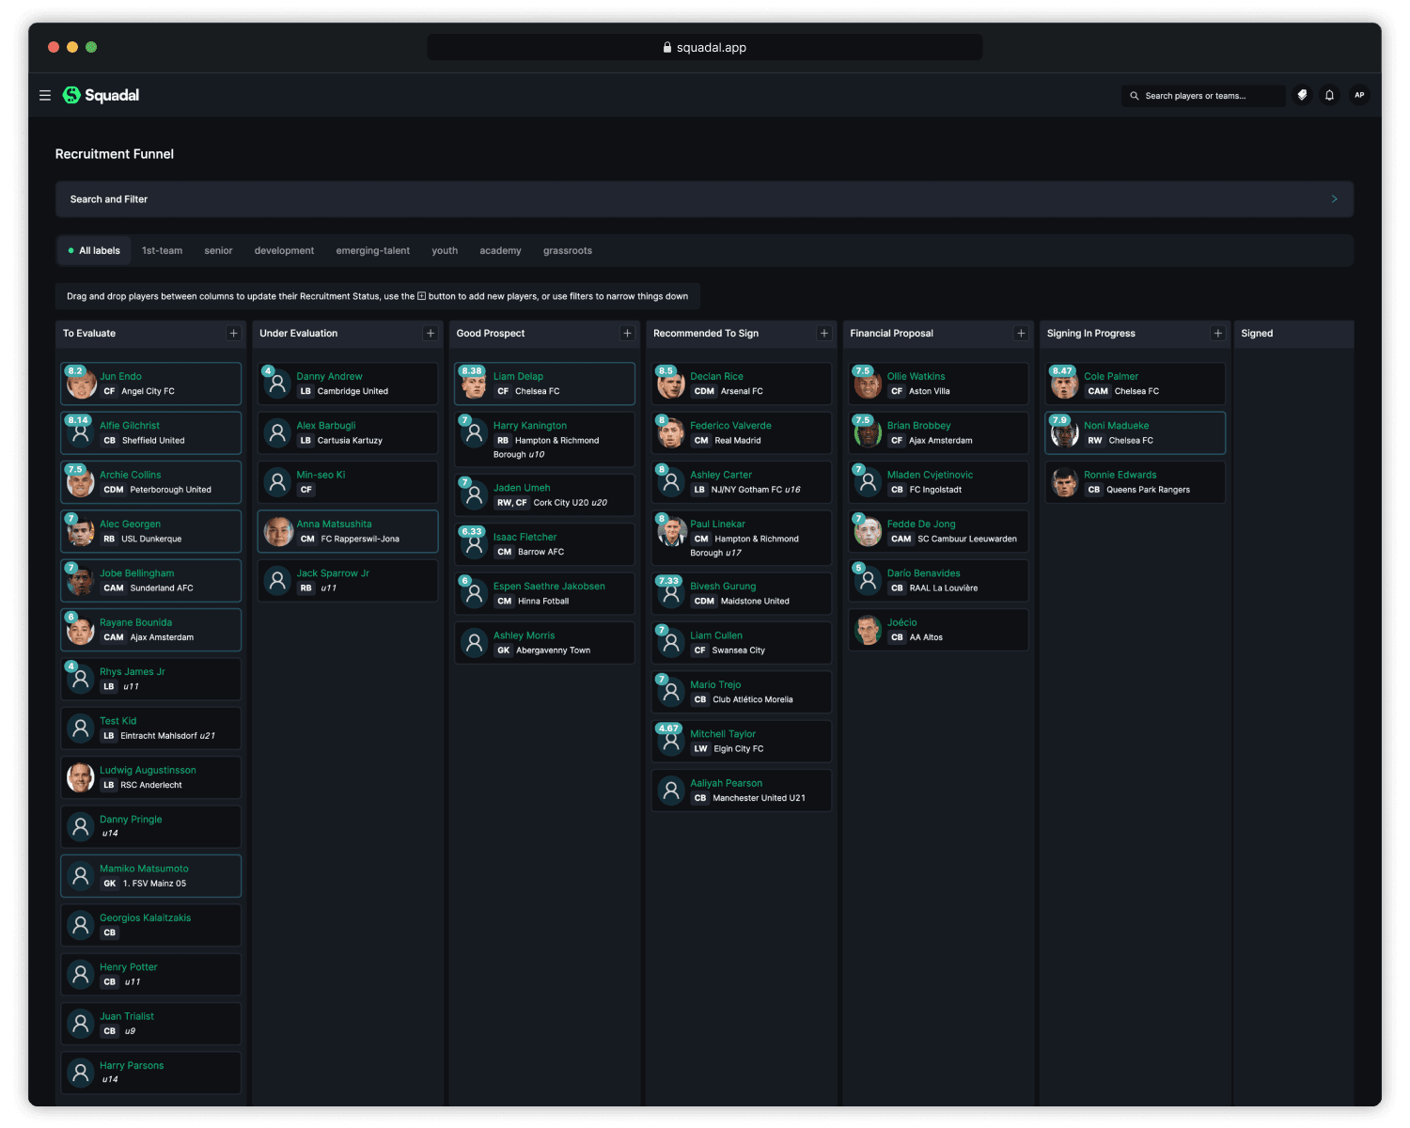Viewport: 1410px width, 1128px height.
Task: Click Jun Endo's avatar photo
Action: (81, 384)
